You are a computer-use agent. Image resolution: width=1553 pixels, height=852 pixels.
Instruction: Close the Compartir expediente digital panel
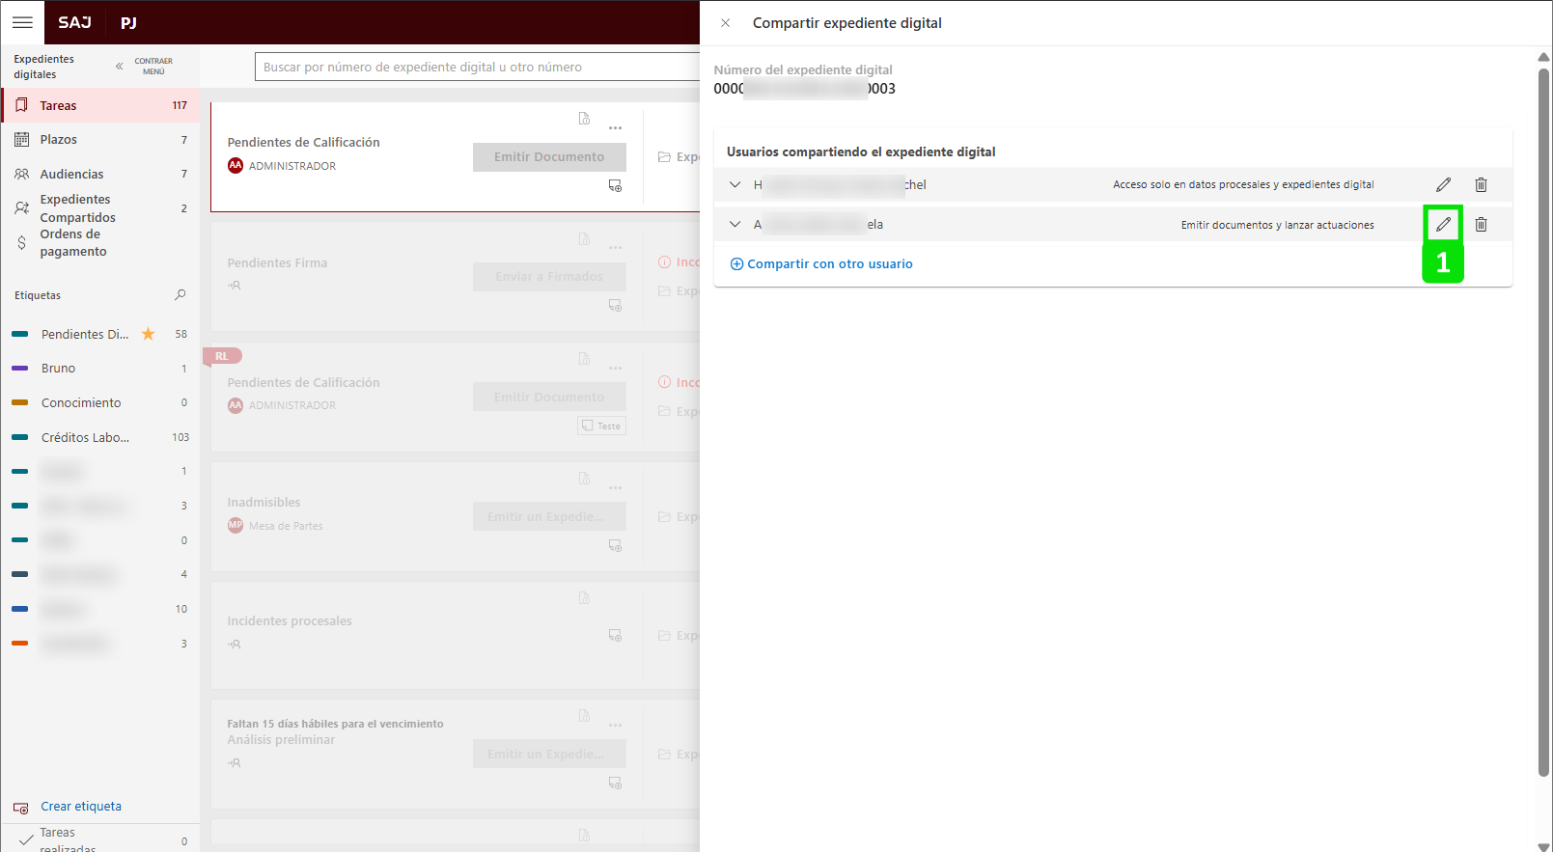pos(726,23)
